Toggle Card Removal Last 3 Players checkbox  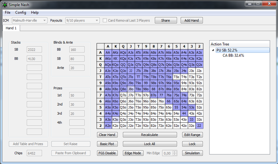click(x=105, y=20)
